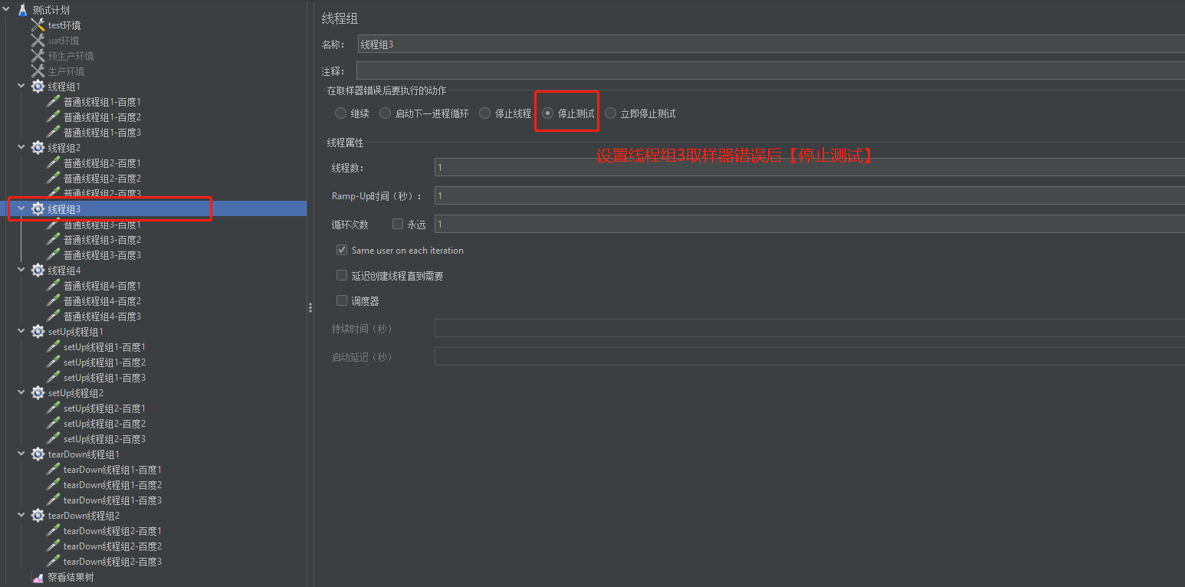The height and width of the screenshot is (587, 1185).
Task: Click the gear icon of 线程组1
Action: 38,87
